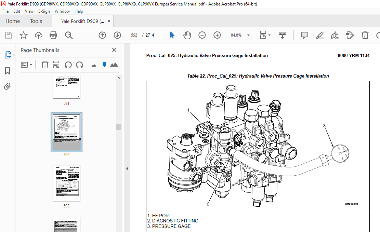380x232 pixels.
Task: Click the page number field 592
Action: pyautogui.click(x=134, y=35)
